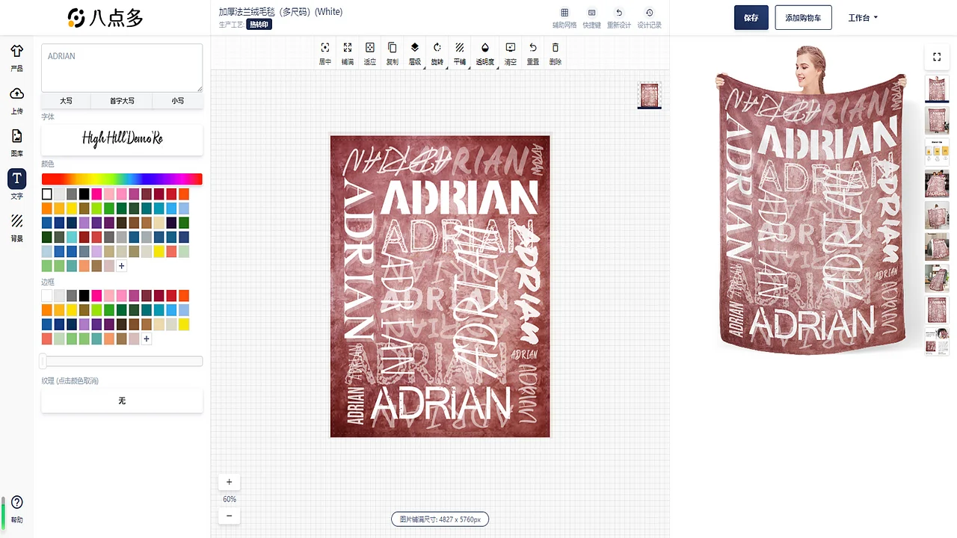
Task: Toggle the 辅助网格 helper grid
Action: coord(564,18)
